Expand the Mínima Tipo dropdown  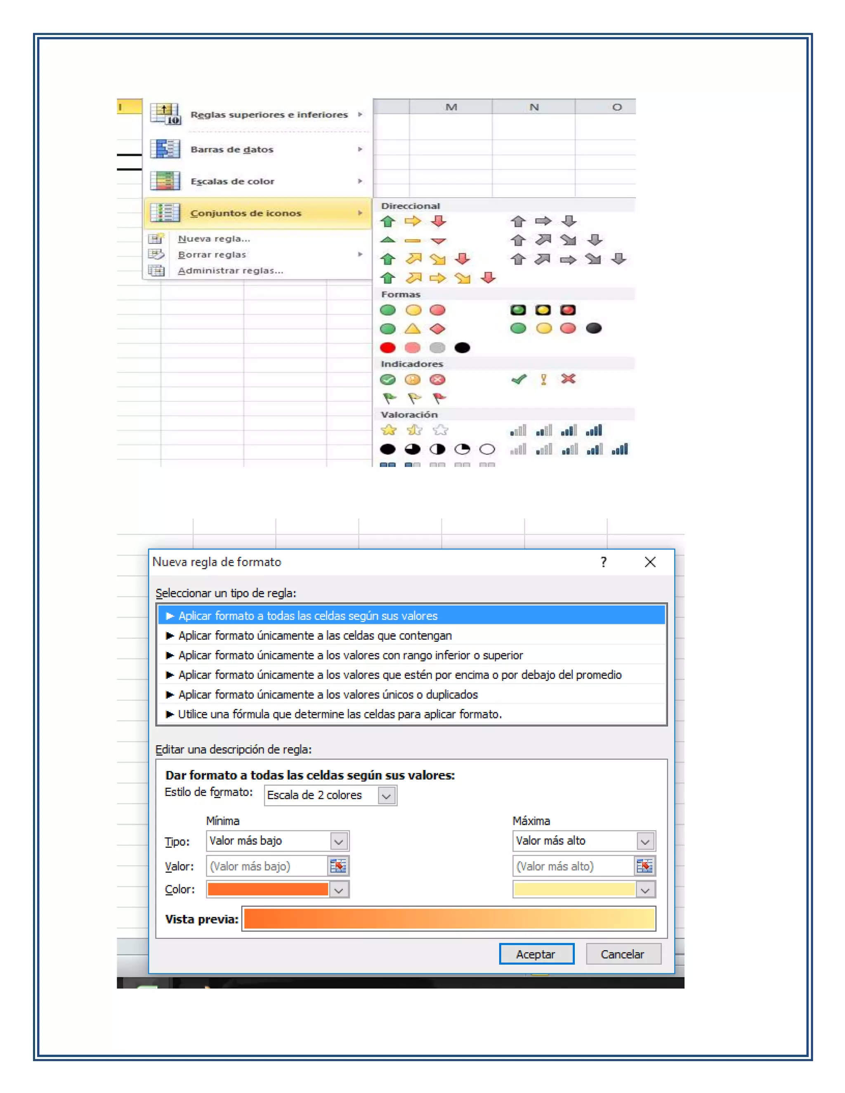click(339, 842)
